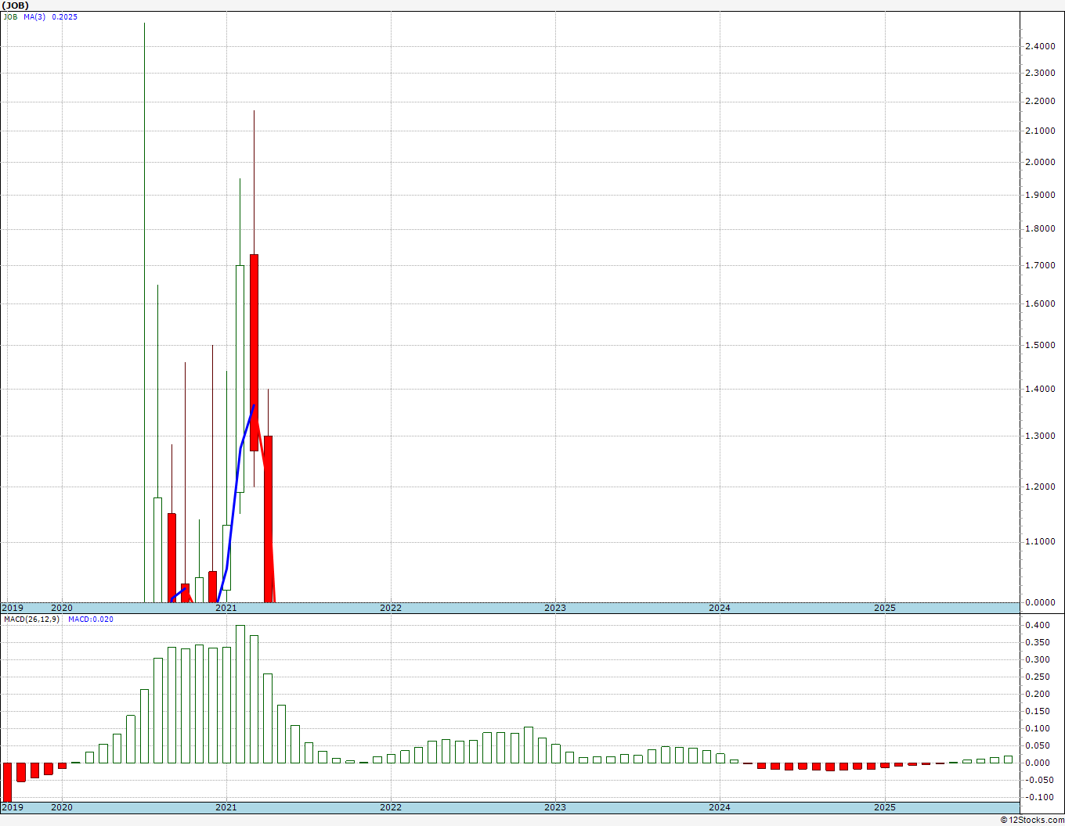This screenshot has height=826, width=1065.
Task: Select 2023 on the MACD panel time axis
Action: [555, 807]
